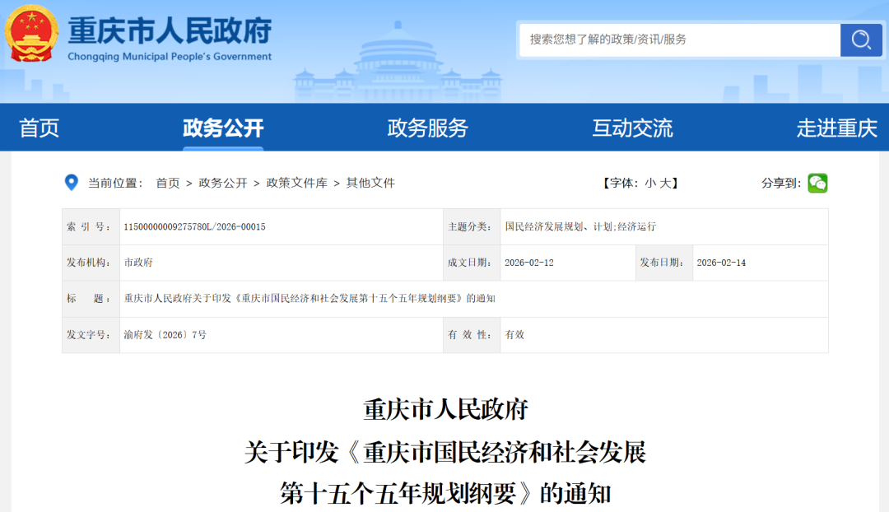Click the search magnifier icon
This screenshot has height=512, width=889.
tap(861, 40)
